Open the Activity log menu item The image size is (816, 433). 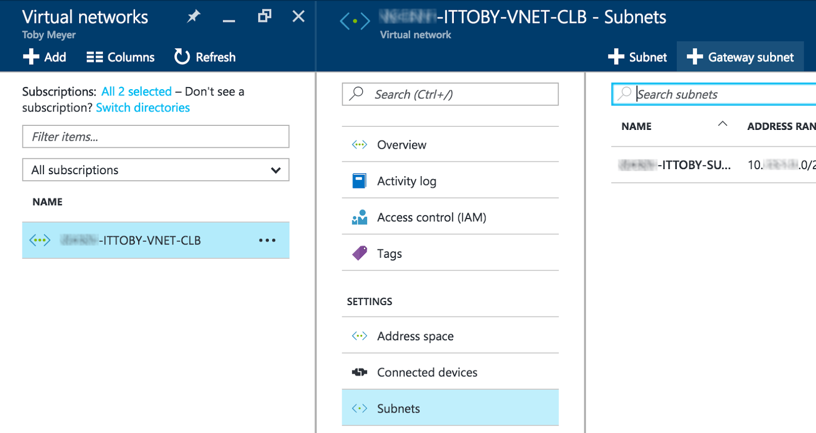[450, 181]
